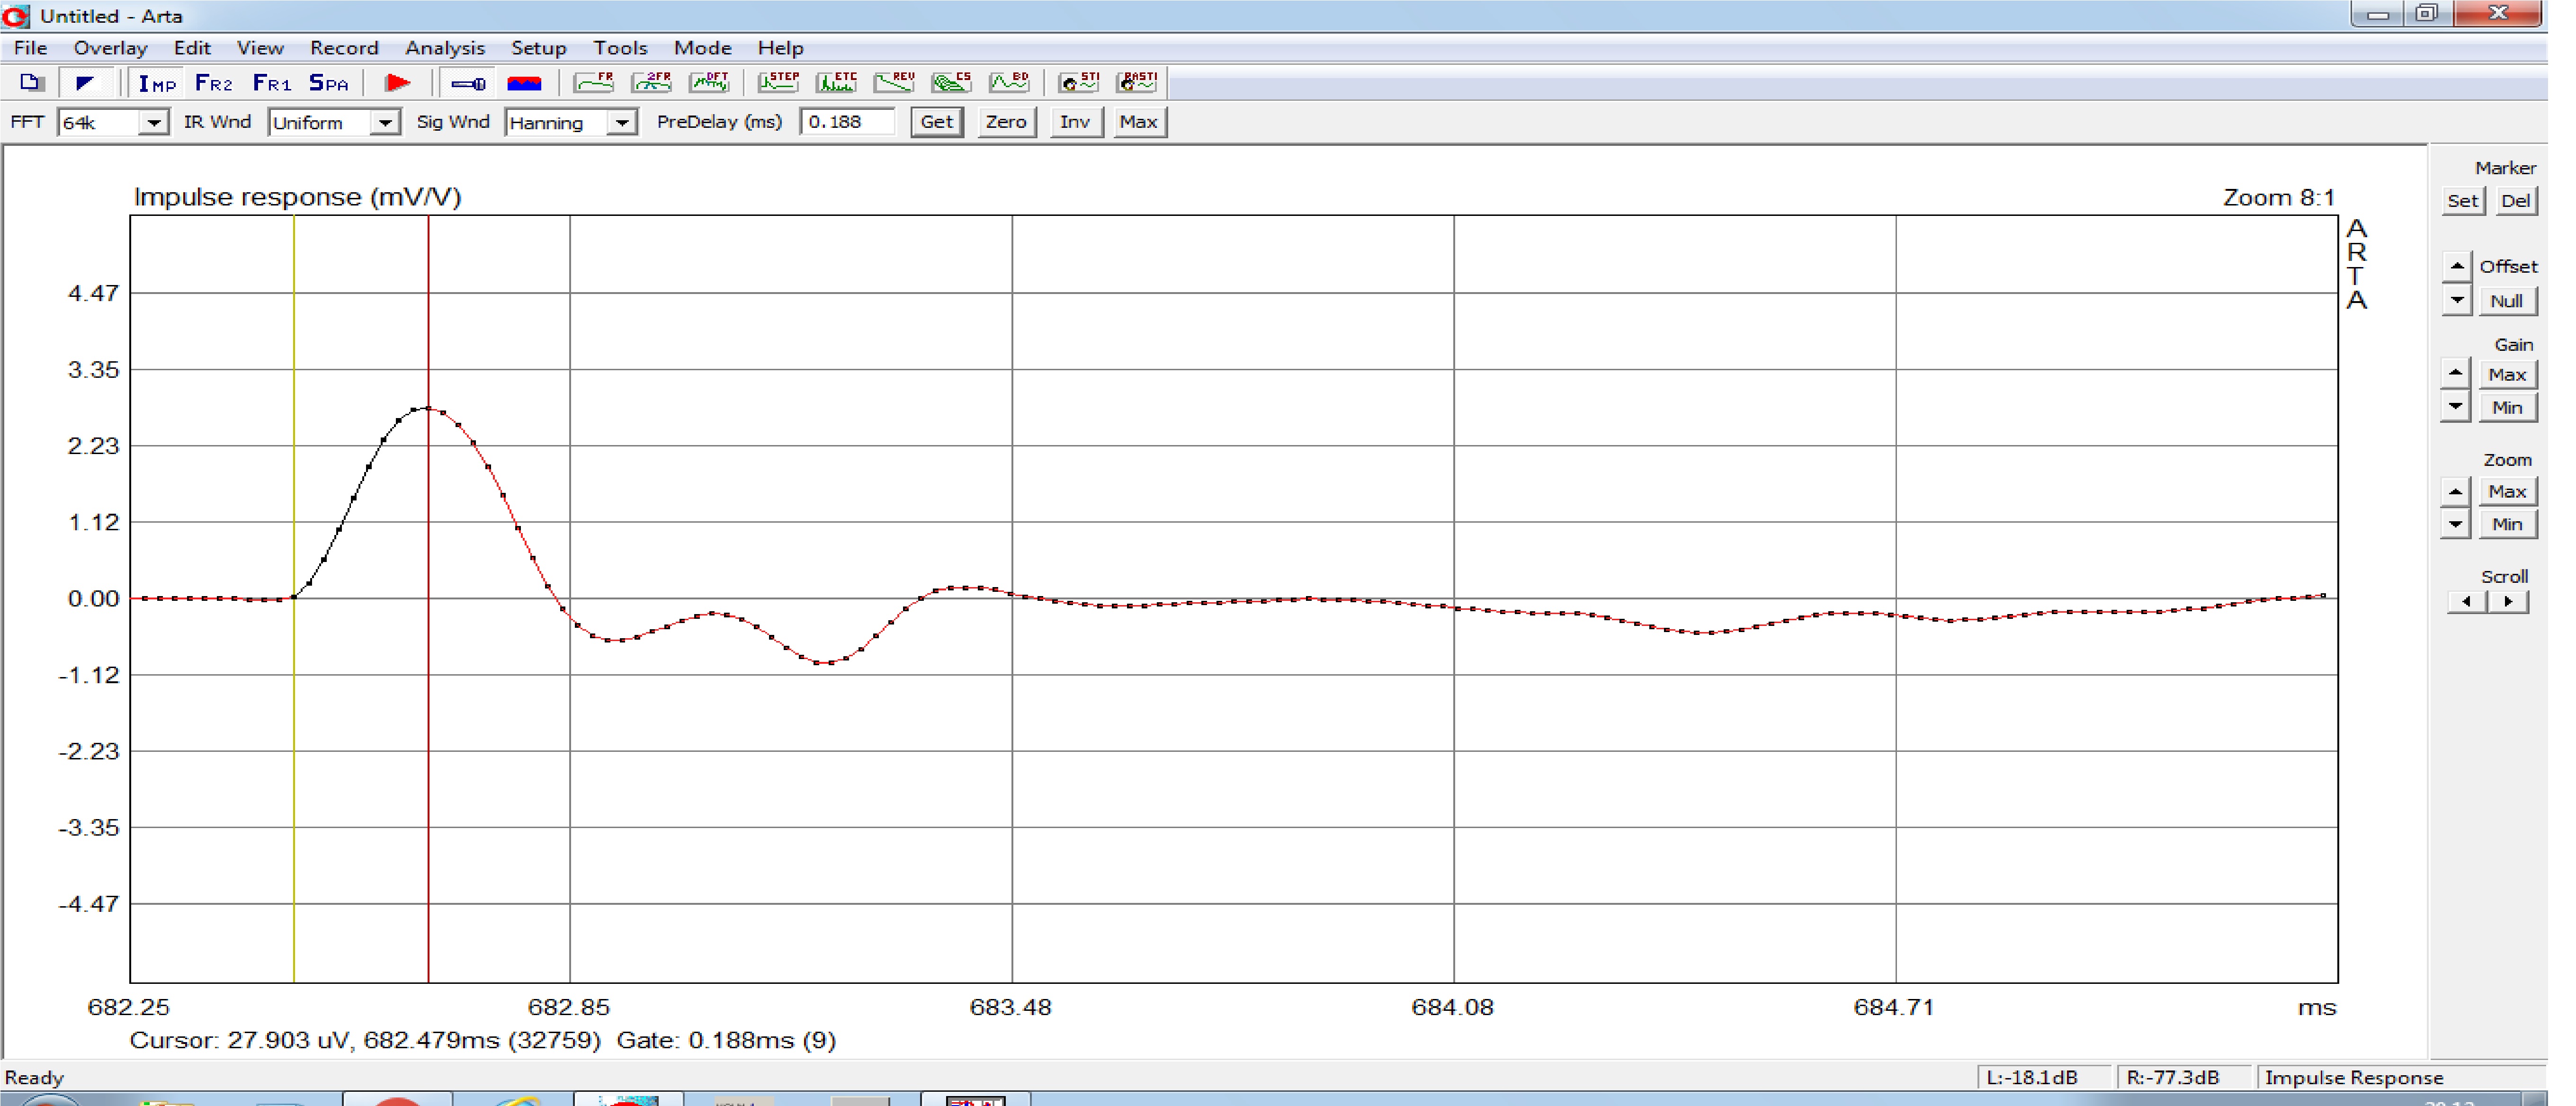
Task: Click the scroll right arrow
Action: click(2509, 602)
